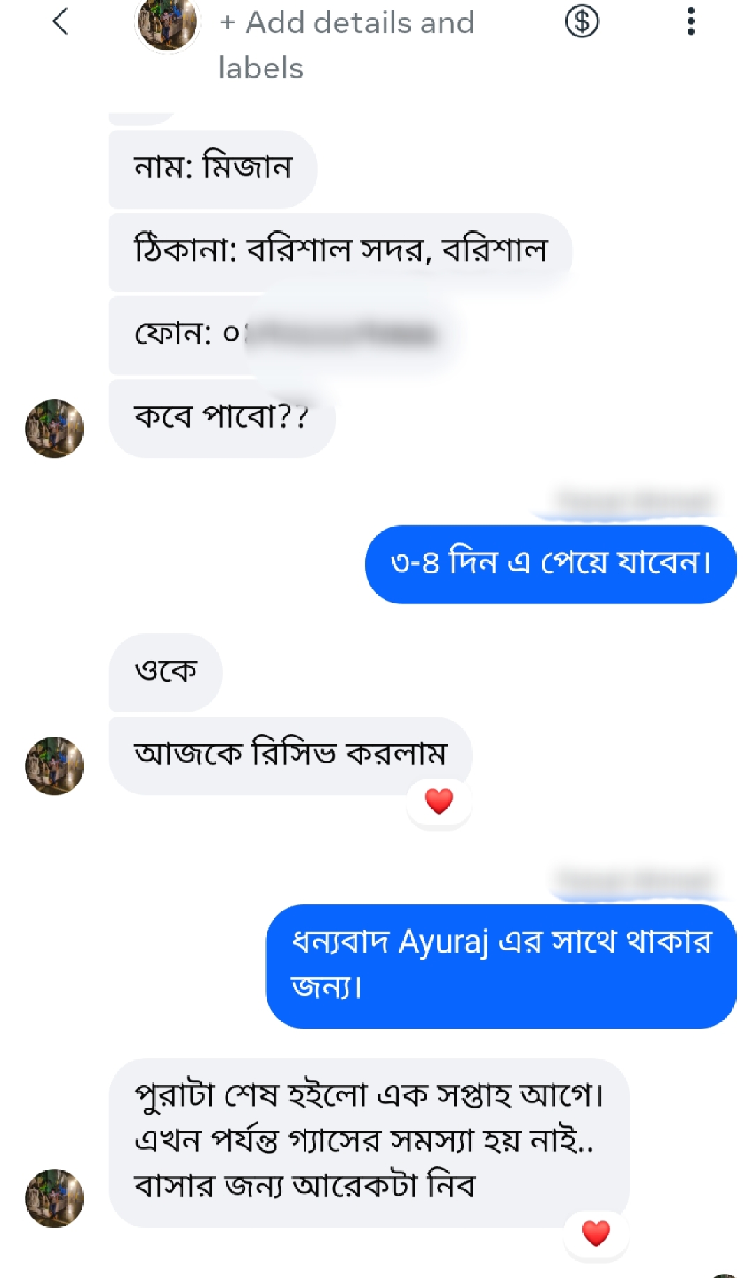
Task: Select the ঠিকানা: বরিশাল সদর message bubble
Action: click(340, 251)
